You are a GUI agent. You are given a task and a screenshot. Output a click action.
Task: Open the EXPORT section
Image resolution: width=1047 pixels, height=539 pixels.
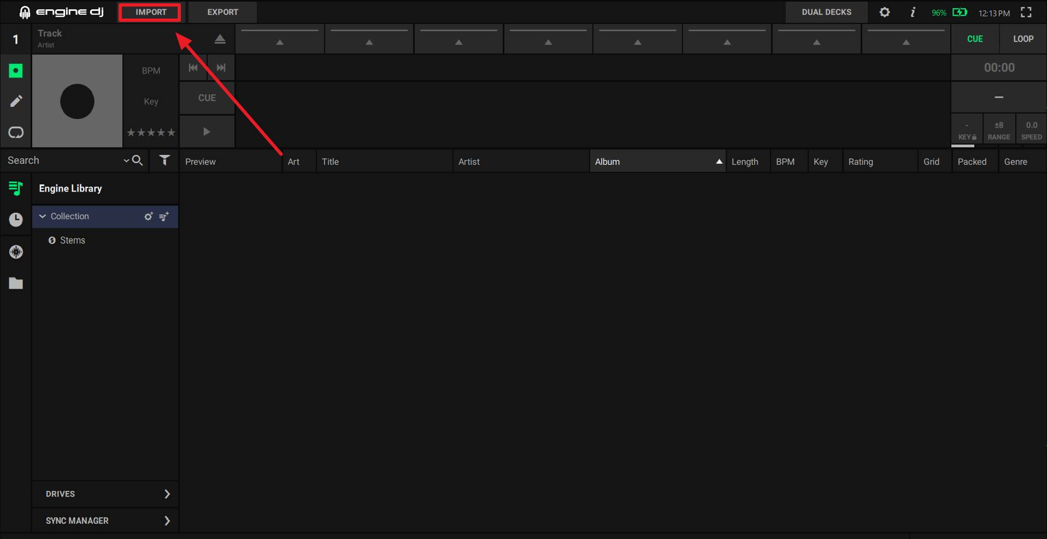point(222,12)
